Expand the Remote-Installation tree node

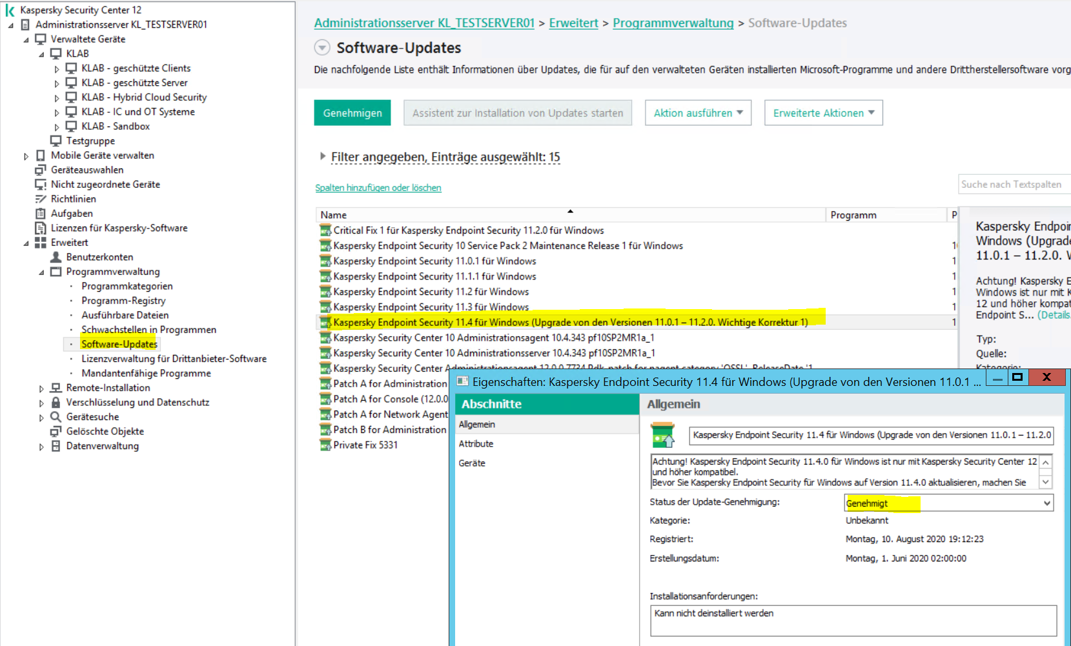coord(41,389)
